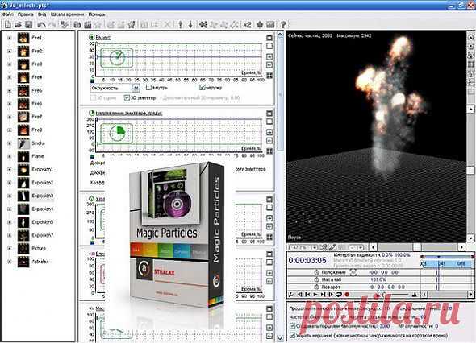The height and width of the screenshot is (343, 476).
Task: Expand the Fire5 tree node
Action: click(10, 91)
